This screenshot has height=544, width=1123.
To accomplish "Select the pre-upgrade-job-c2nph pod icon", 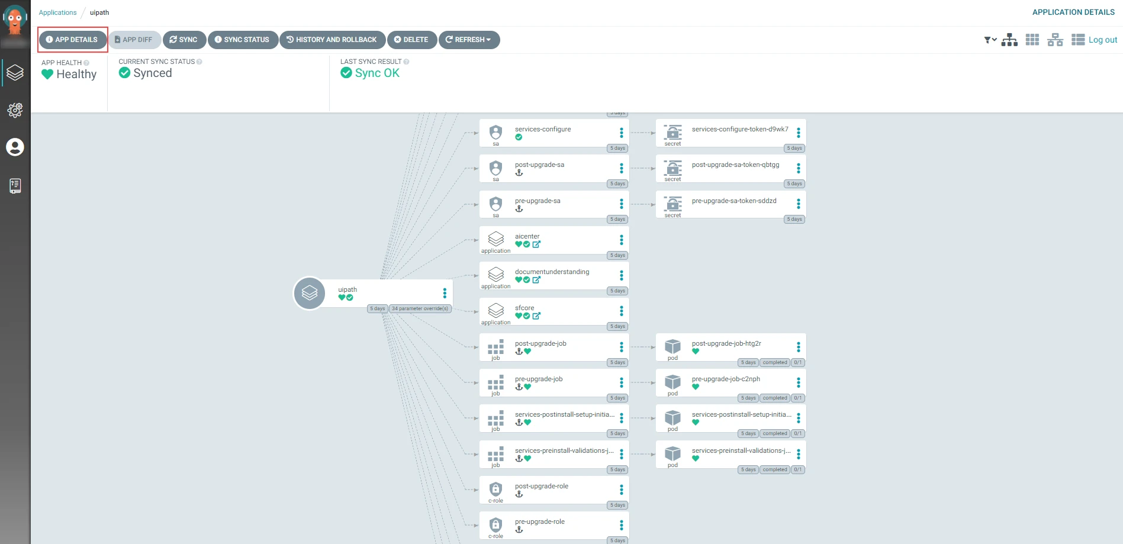I will click(x=672, y=382).
